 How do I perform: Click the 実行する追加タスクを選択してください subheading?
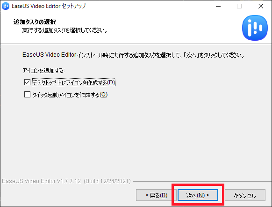pos(64,30)
